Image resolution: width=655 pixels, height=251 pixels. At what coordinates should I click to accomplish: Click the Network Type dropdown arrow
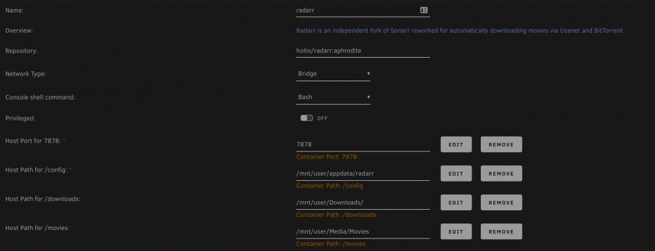tap(368, 73)
